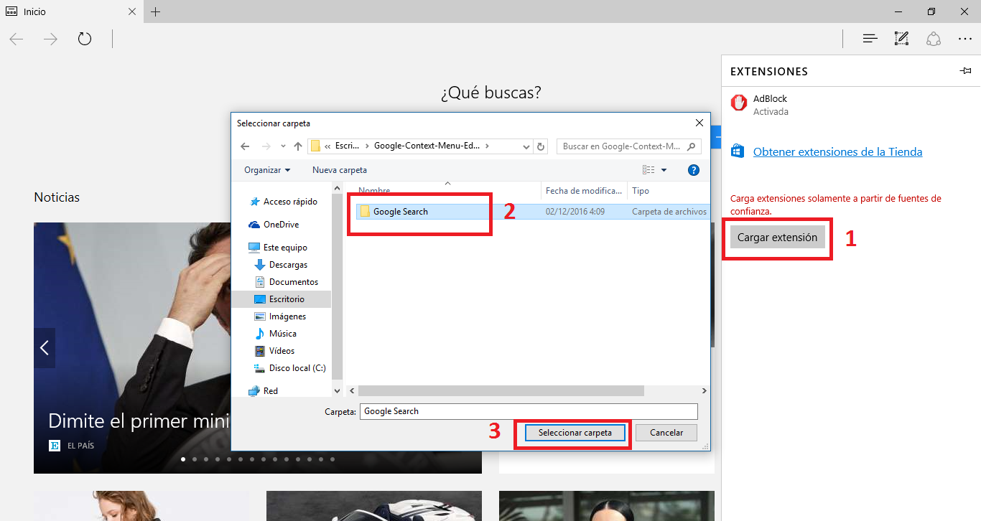Select Este equipo in navigation pane
This screenshot has height=521, width=981.
pyautogui.click(x=278, y=248)
